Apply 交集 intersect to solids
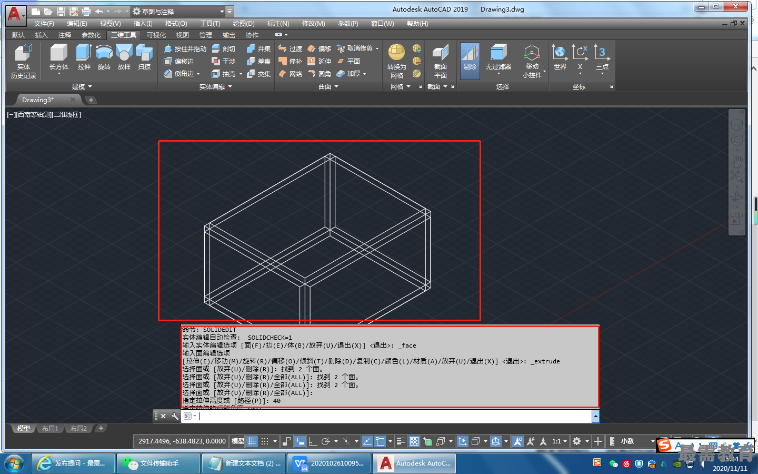Viewport: 758px width, 474px height. point(259,74)
